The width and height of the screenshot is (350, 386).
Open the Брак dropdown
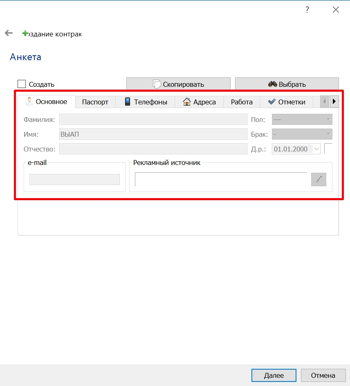pyautogui.click(x=302, y=134)
